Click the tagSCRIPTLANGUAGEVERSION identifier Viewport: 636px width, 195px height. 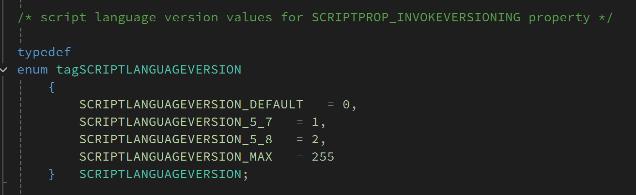[149, 70]
